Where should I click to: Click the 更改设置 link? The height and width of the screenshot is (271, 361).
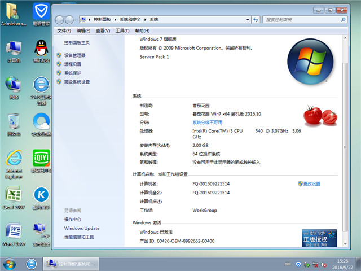311,183
